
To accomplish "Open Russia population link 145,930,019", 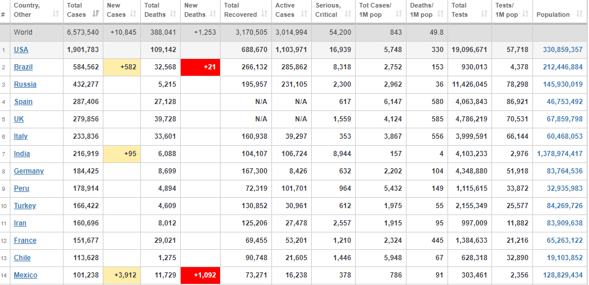I will click(562, 84).
